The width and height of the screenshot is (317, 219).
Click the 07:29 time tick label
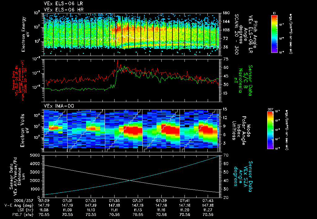pos(44,201)
